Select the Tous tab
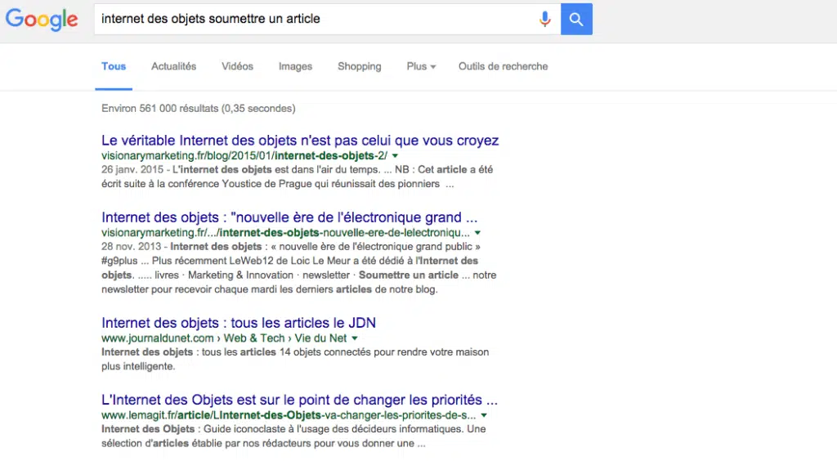 (x=114, y=67)
